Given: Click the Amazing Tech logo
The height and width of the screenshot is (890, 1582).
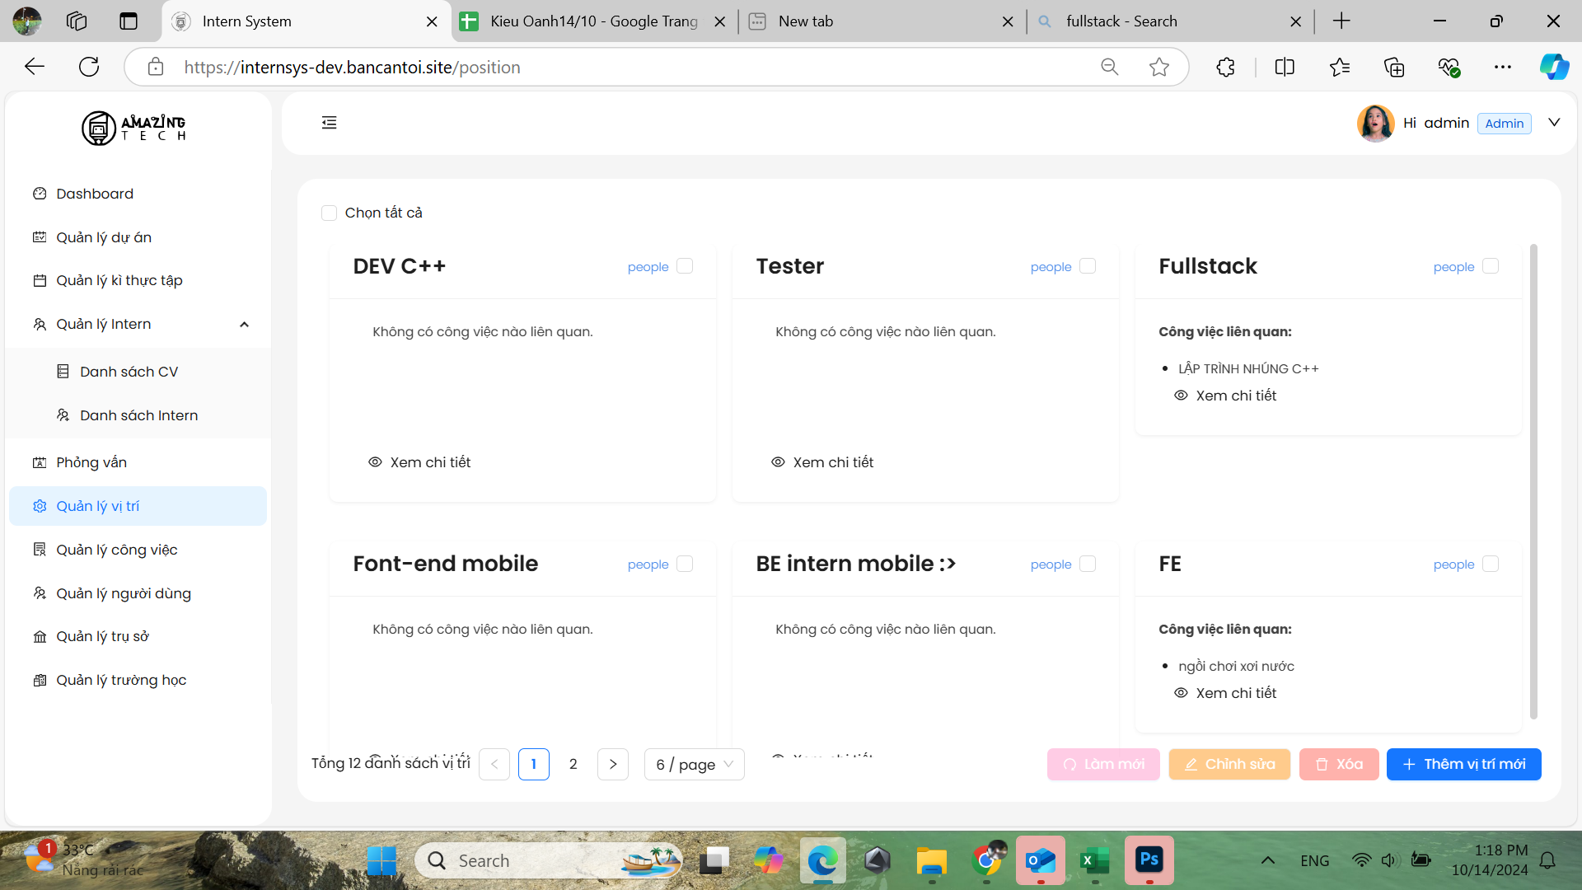Looking at the screenshot, I should click(133, 128).
